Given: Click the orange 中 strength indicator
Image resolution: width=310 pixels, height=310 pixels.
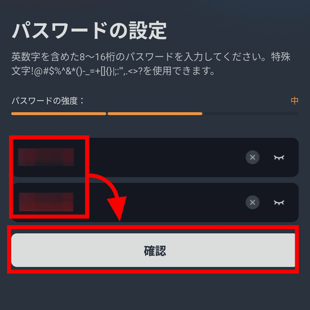Looking at the screenshot, I should pos(294,101).
